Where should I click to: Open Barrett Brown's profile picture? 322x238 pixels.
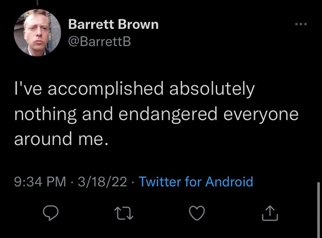[x=37, y=32]
